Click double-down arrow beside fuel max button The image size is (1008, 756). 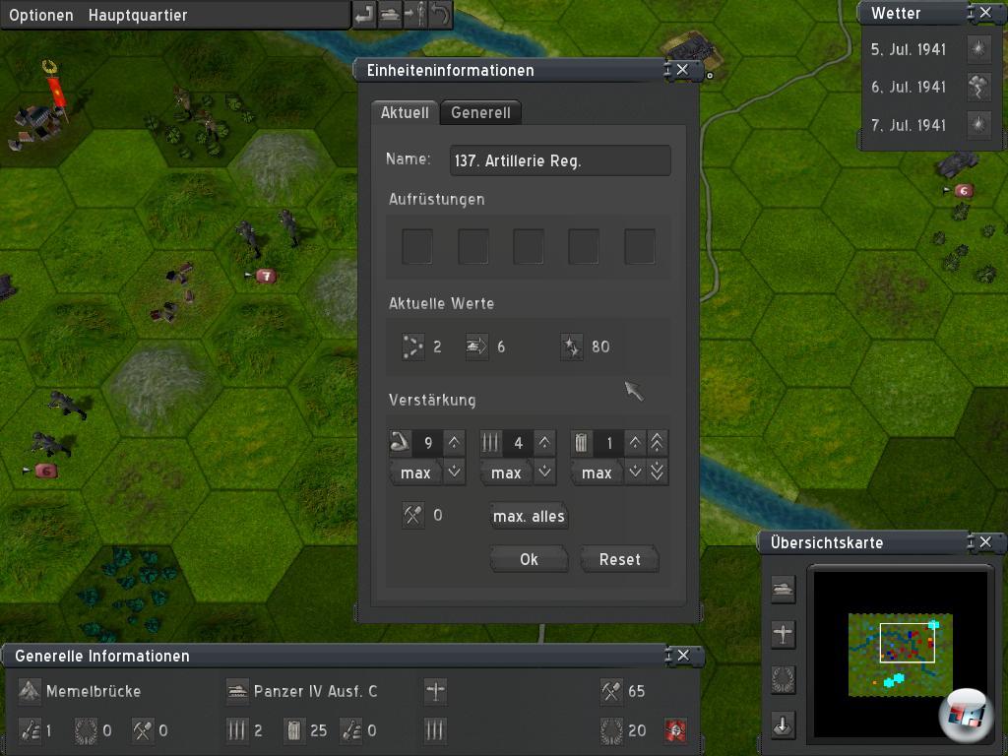[x=658, y=472]
